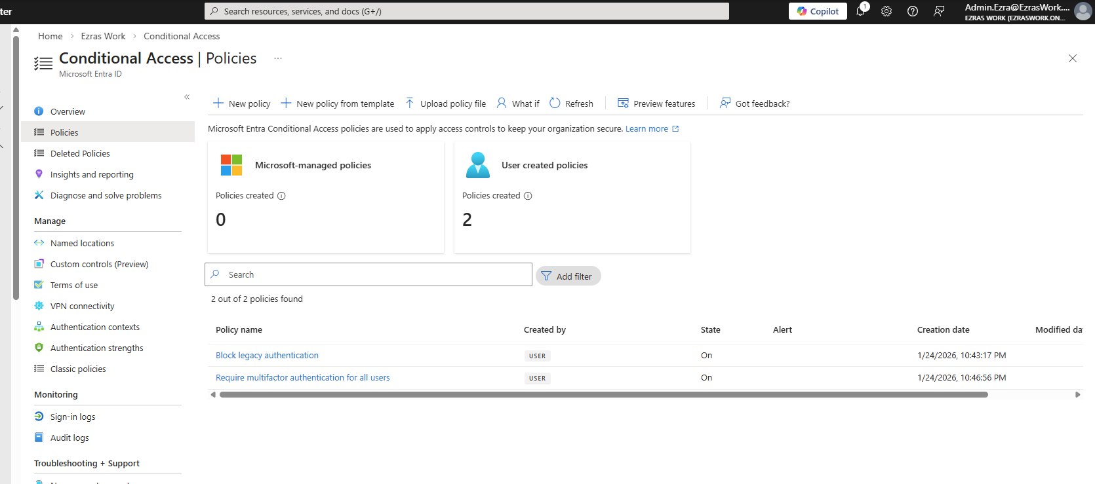Upload policy file
1095x484 pixels.
(445, 103)
